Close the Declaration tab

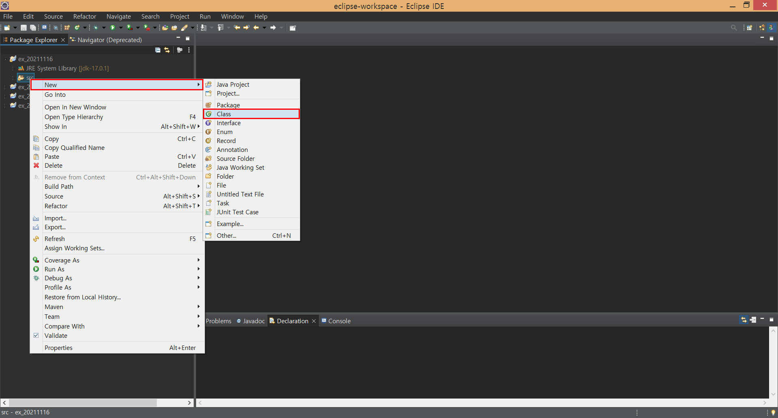314,321
